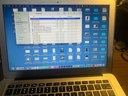
Task: Open the View menu
Action: pos(20,6)
